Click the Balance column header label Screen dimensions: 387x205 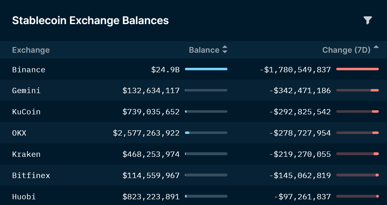pyautogui.click(x=204, y=50)
